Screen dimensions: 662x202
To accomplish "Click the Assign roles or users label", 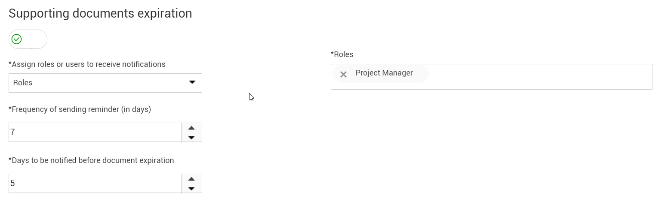I will click(x=87, y=64).
